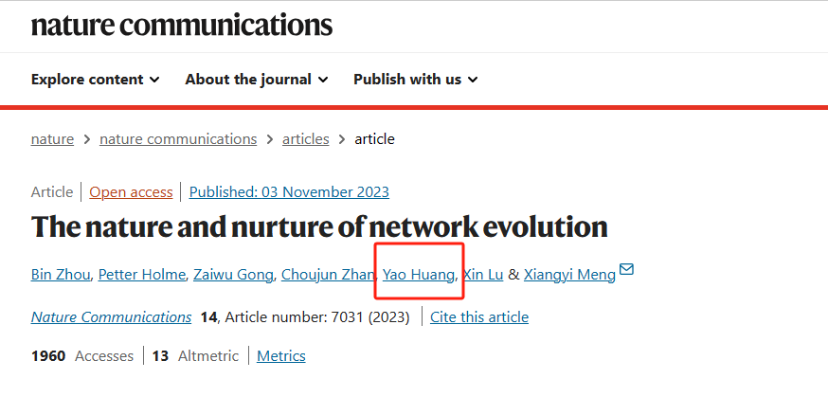Open nature communications breadcrumb link
The width and height of the screenshot is (828, 397).
178,139
